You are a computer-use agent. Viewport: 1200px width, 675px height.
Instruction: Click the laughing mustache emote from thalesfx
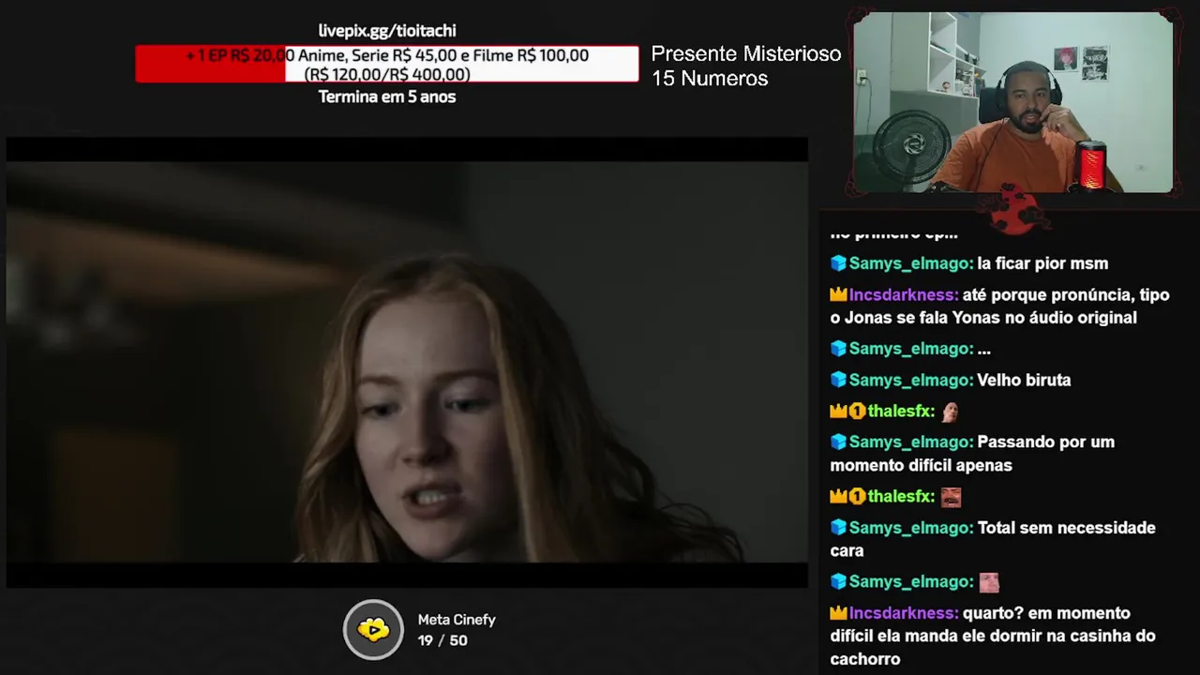coord(951,497)
